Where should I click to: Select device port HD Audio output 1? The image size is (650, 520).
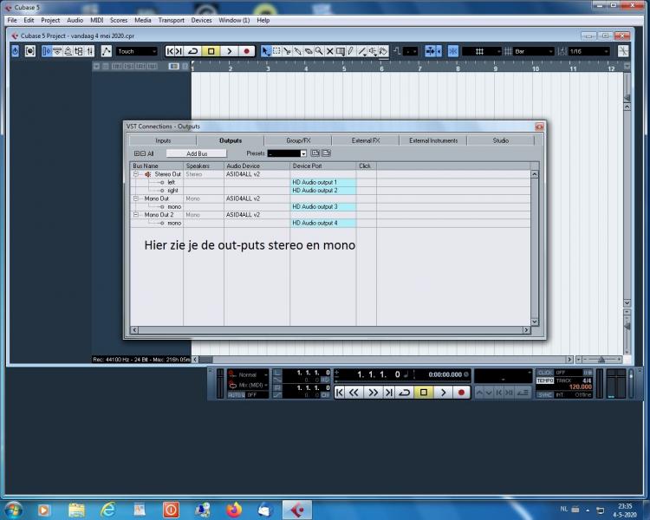click(323, 182)
